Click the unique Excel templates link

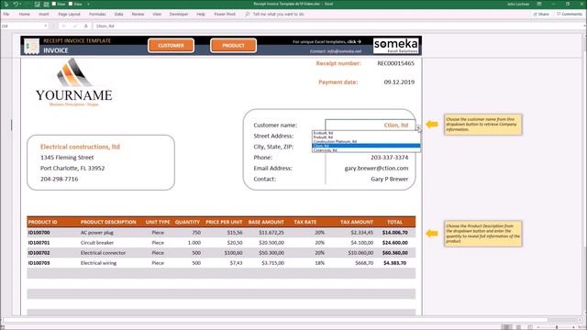pyautogui.click(x=327, y=41)
